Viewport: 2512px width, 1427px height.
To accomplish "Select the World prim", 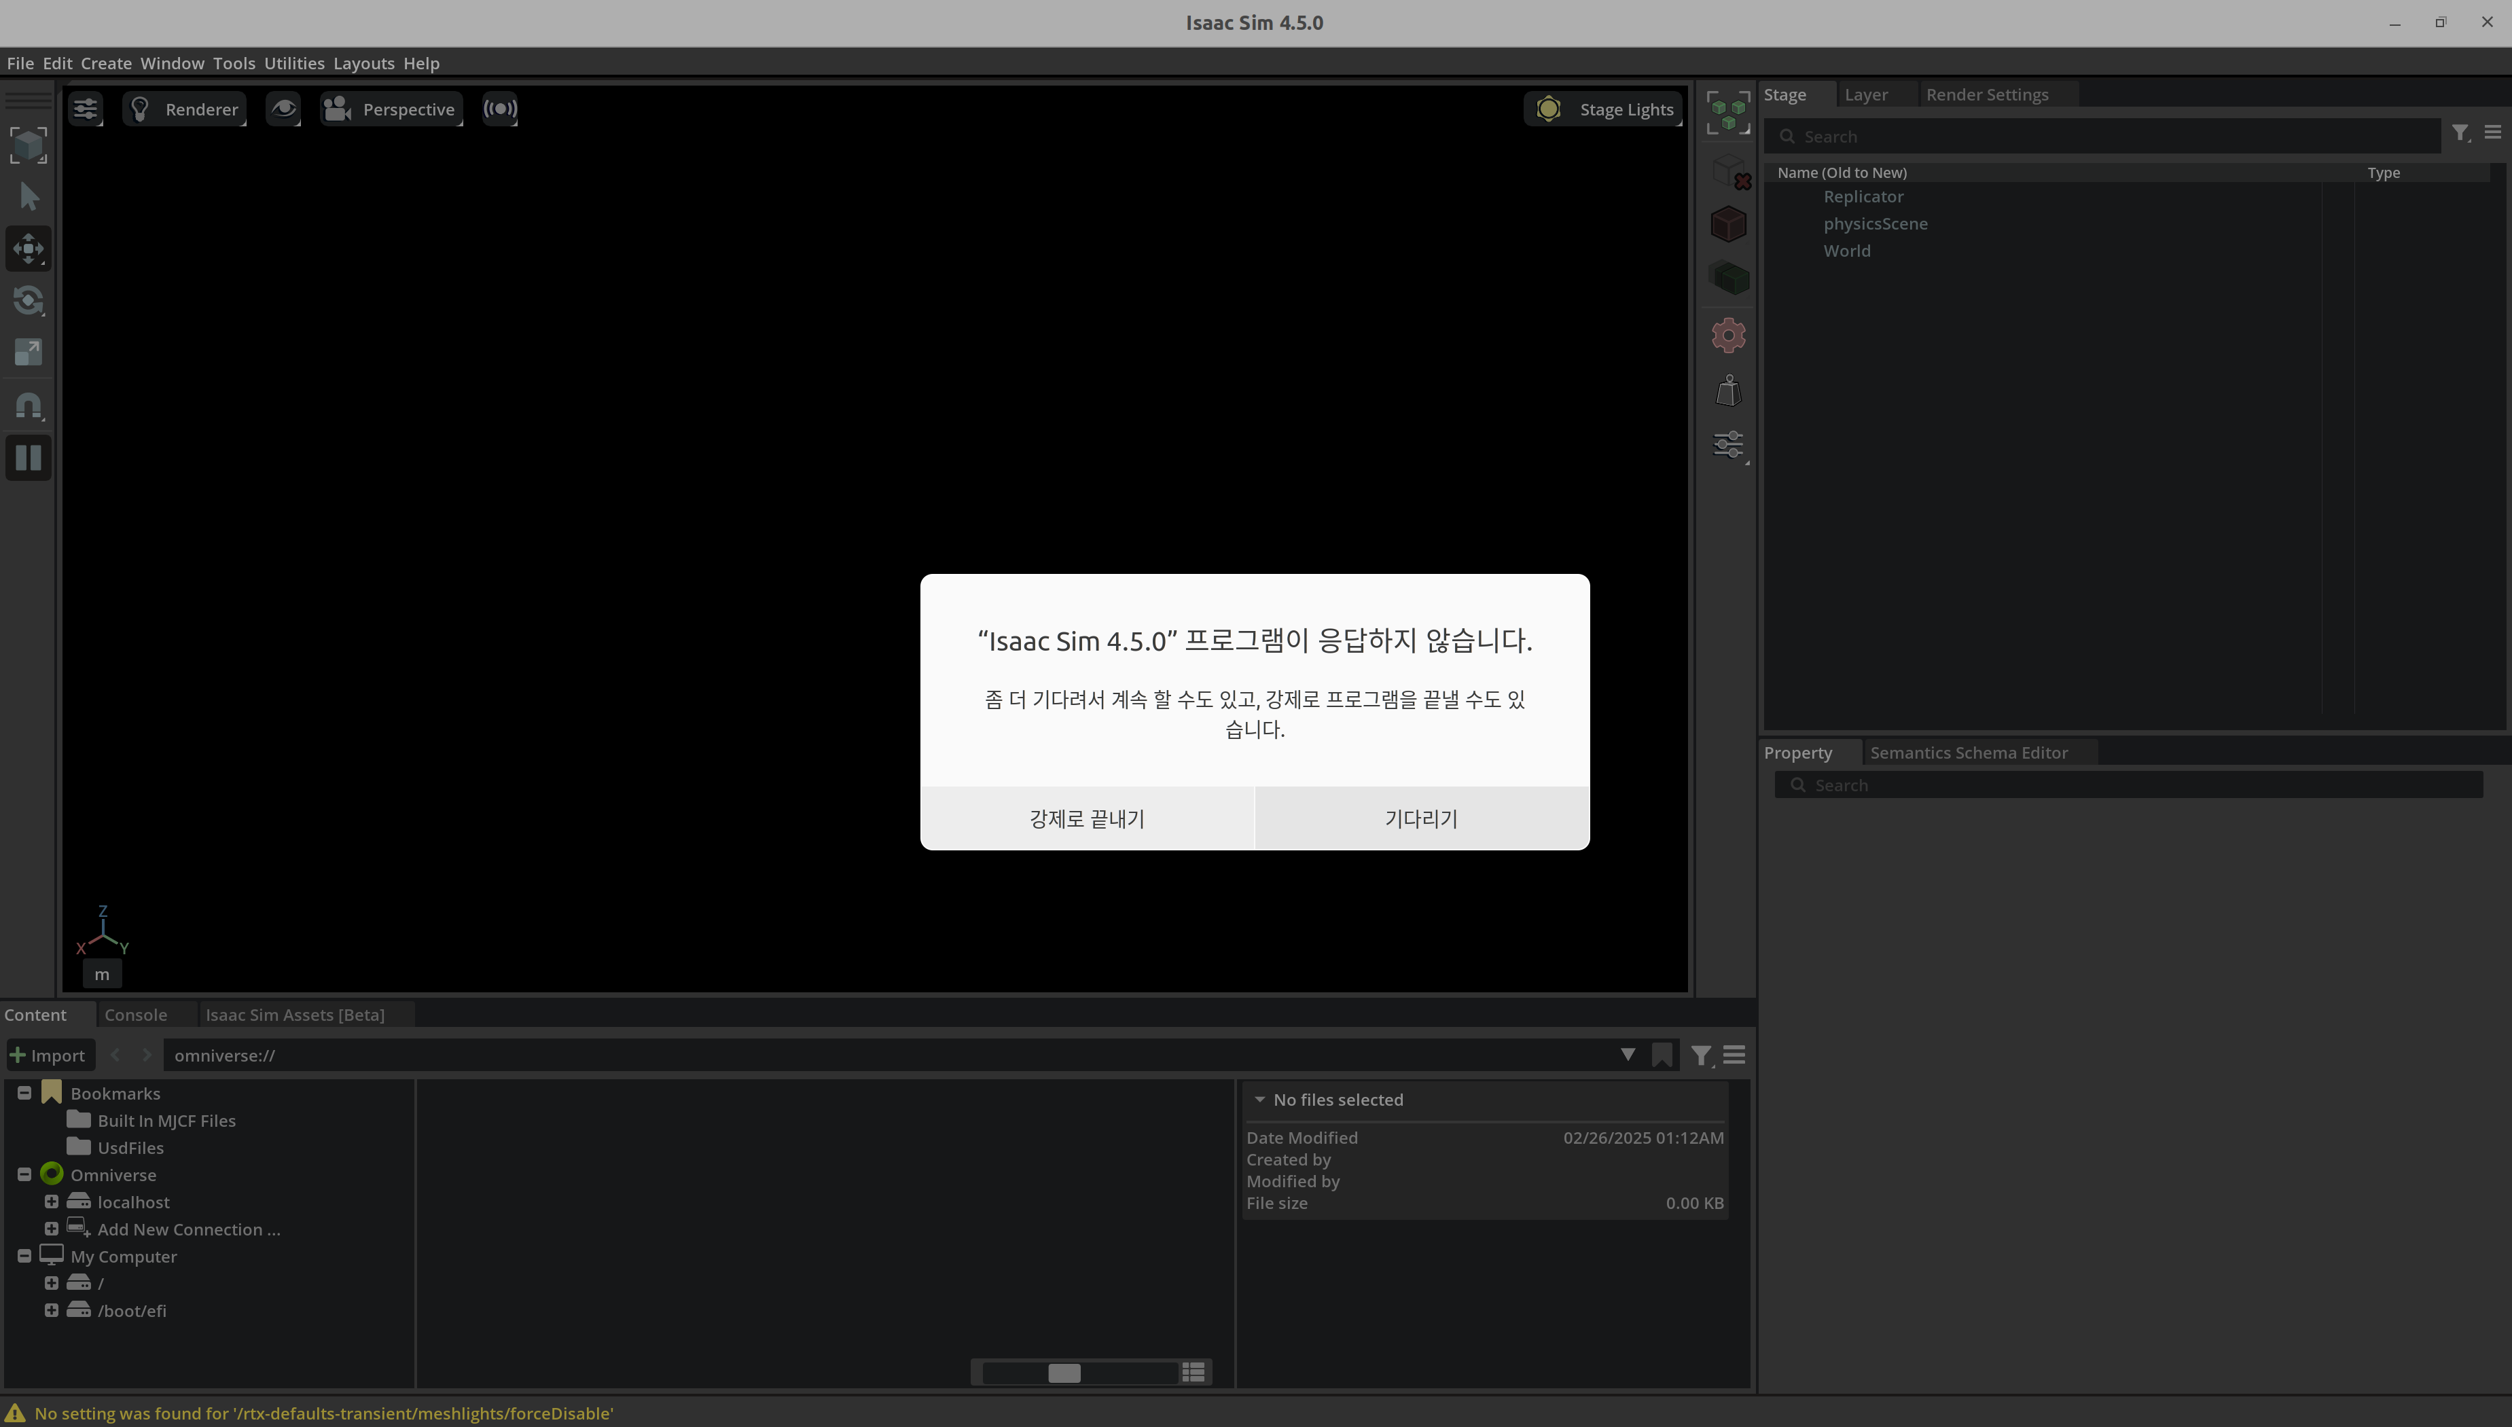I will (x=1846, y=251).
